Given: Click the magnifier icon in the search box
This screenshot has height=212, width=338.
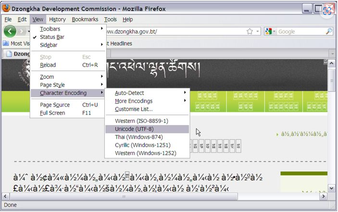Looking at the screenshot, I should coord(329,32).
